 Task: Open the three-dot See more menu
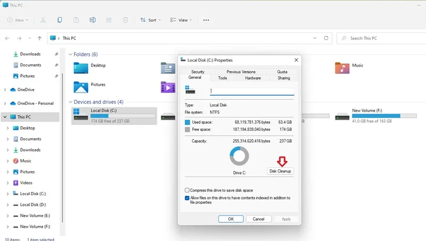point(206,20)
